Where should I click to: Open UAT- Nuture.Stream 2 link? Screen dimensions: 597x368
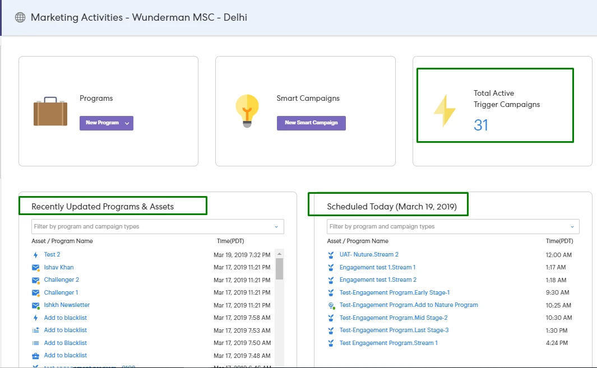point(369,254)
